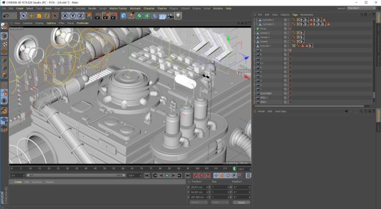Open the size mode dropdown beside Apply
This screenshot has height=209, width=381.
(220, 203)
